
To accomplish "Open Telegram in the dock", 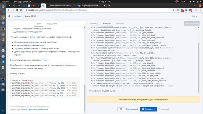I will pos(3,62).
